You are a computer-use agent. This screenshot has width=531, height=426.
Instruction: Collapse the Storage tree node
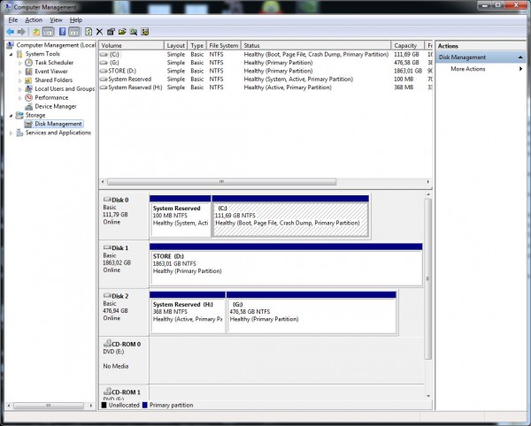click(11, 116)
